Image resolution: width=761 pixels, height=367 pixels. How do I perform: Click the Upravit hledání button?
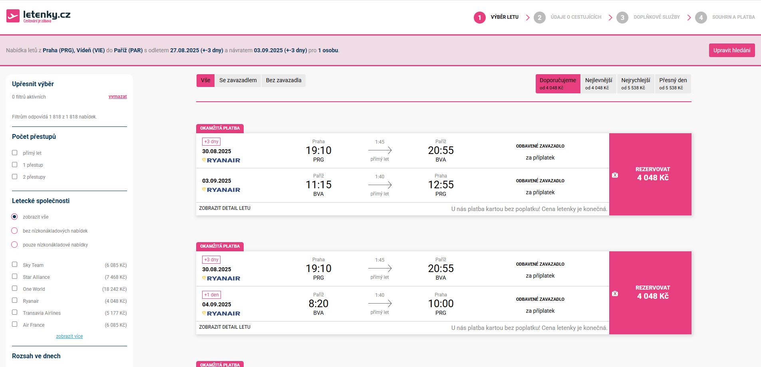pyautogui.click(x=732, y=50)
